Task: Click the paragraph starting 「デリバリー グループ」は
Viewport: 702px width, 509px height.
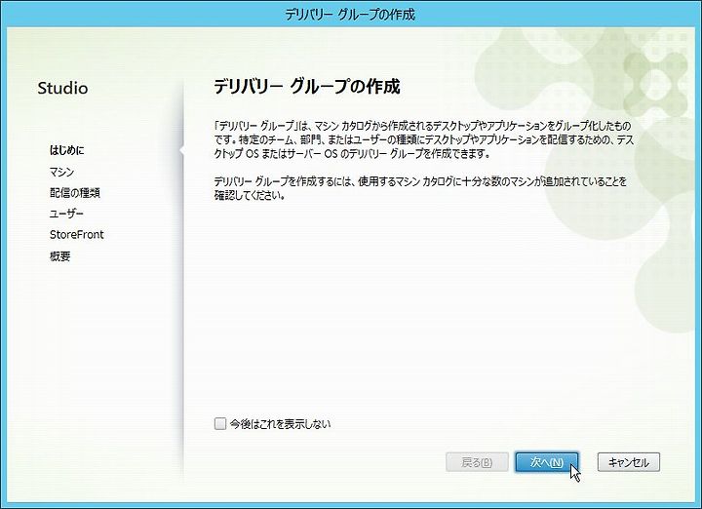Action: click(423, 139)
